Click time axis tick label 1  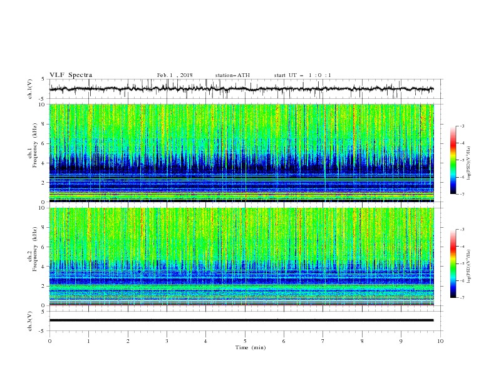click(x=88, y=341)
